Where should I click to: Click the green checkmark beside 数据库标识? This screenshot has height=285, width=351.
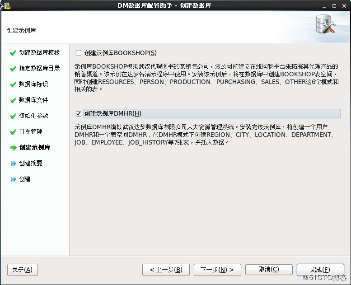coord(13,84)
